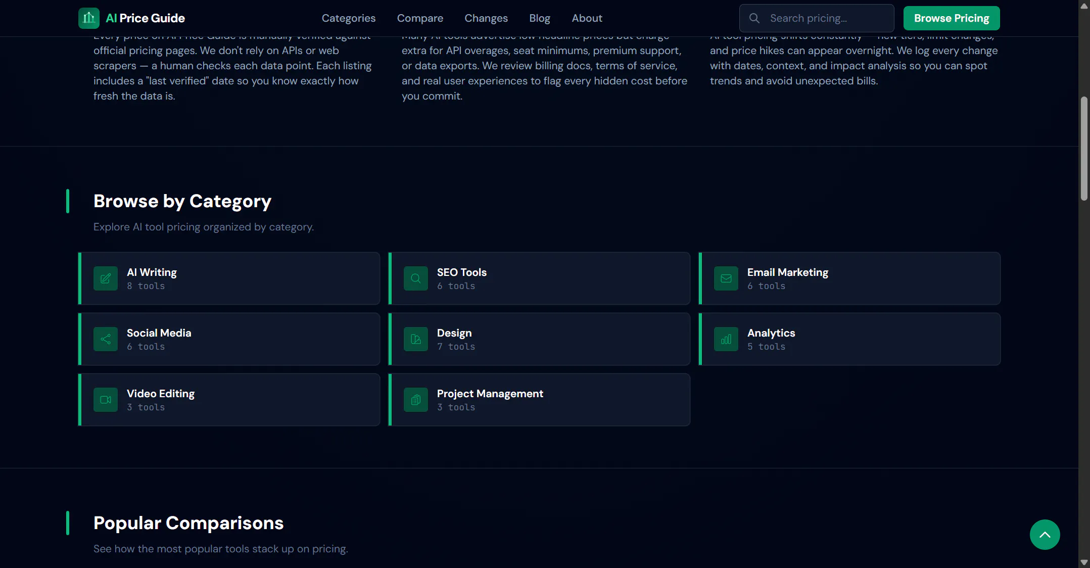Click the '5 tools' label under Analytics
Image resolution: width=1090 pixels, height=568 pixels.
[x=767, y=347]
